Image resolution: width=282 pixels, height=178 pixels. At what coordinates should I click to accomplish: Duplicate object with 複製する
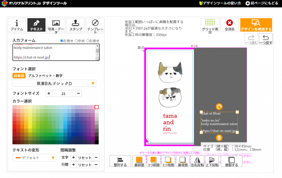point(231,161)
